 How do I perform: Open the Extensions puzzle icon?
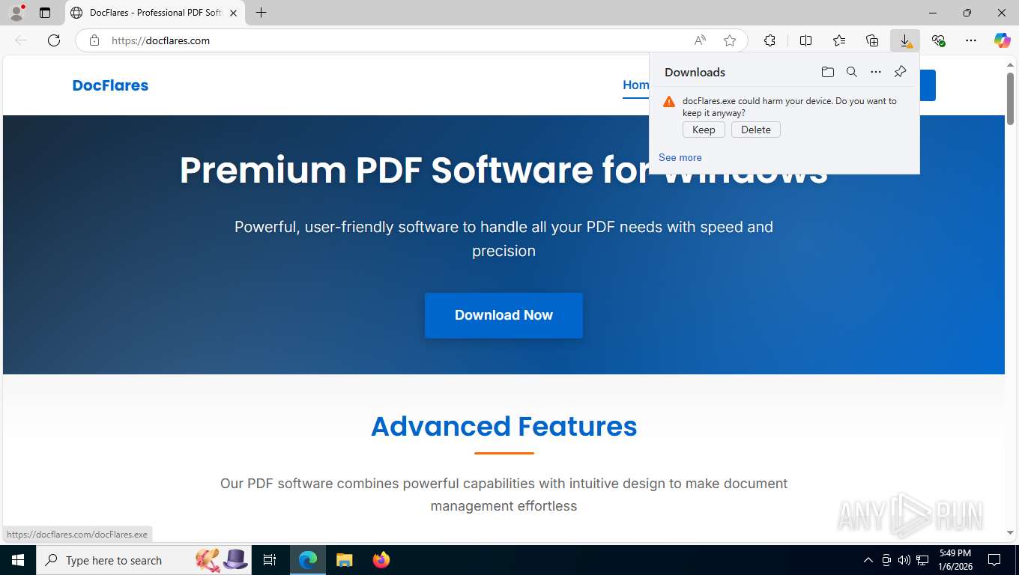coord(769,40)
